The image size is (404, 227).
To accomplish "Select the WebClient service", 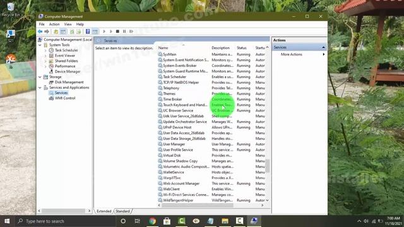I will pos(171,189).
